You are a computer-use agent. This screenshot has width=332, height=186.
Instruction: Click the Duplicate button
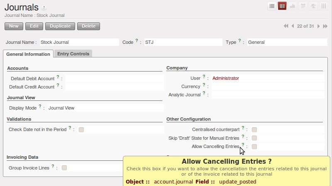60,26
